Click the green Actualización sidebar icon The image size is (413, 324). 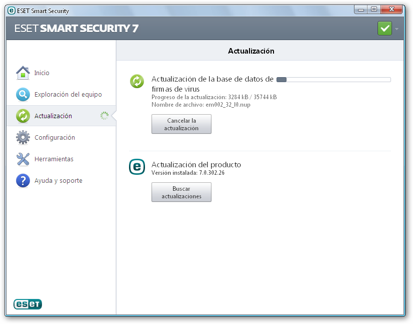[x=23, y=116]
